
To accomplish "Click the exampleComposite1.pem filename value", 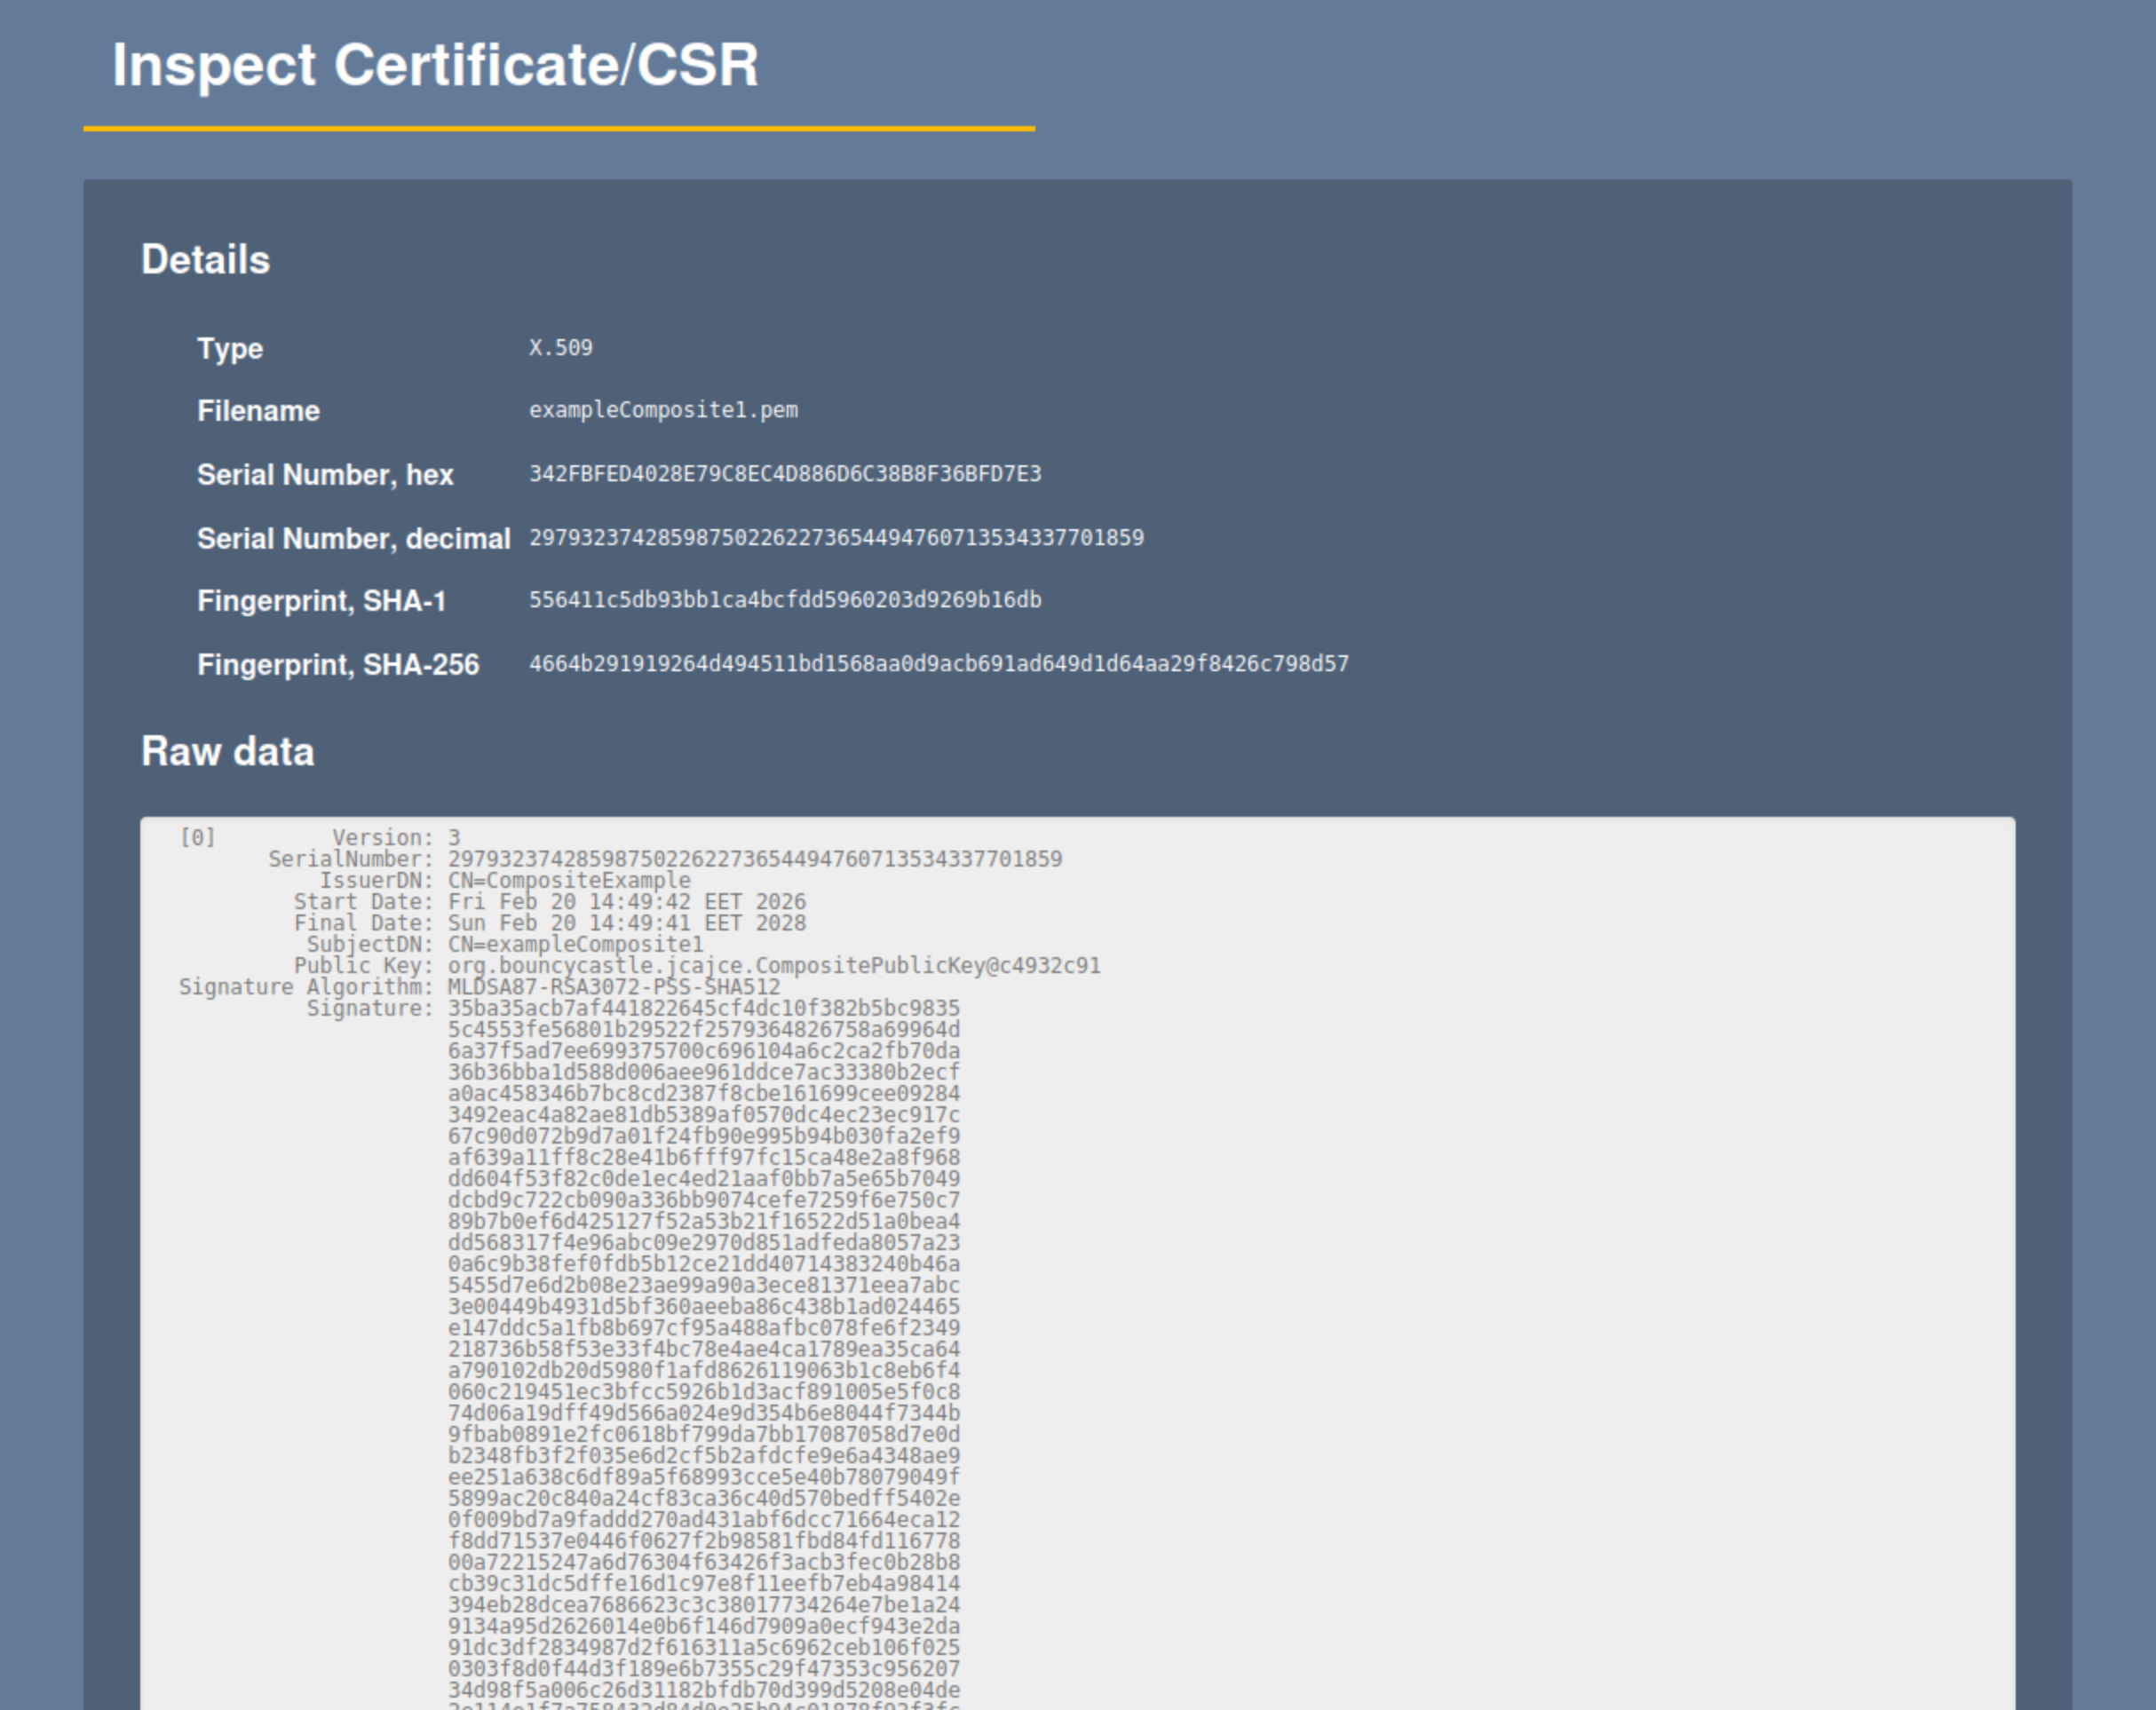I will pos(663,410).
